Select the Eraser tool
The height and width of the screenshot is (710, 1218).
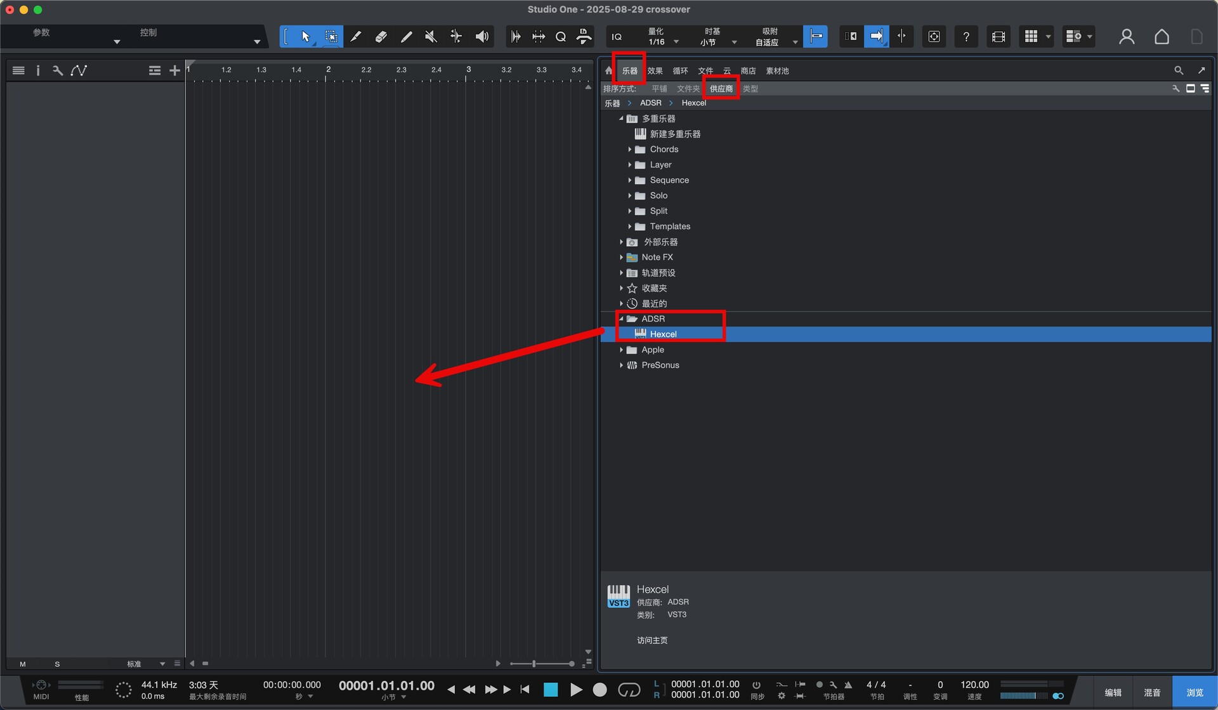pyautogui.click(x=381, y=37)
